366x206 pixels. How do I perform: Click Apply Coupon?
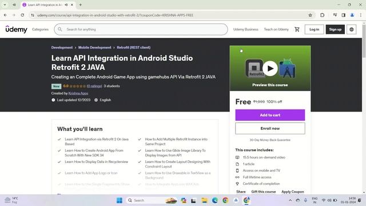[x=293, y=192]
